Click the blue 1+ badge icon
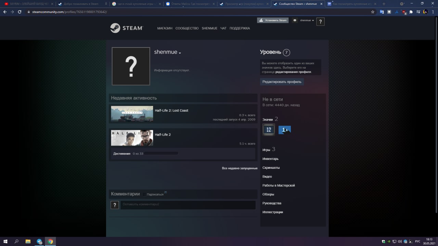Screen dimensions: 438x246 pyautogui.click(x=285, y=130)
